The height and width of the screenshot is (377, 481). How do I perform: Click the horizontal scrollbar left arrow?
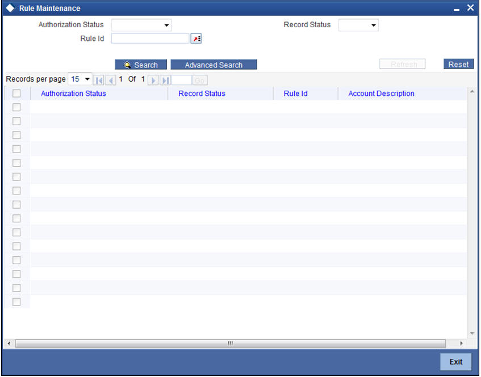9,344
